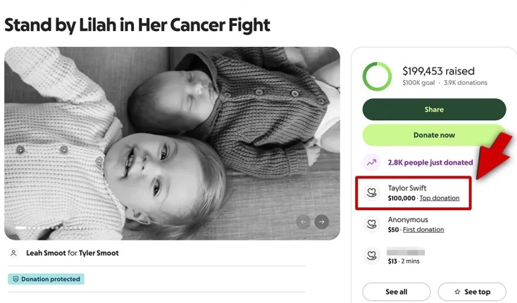Click the 2.8K people just donated text

430,162
